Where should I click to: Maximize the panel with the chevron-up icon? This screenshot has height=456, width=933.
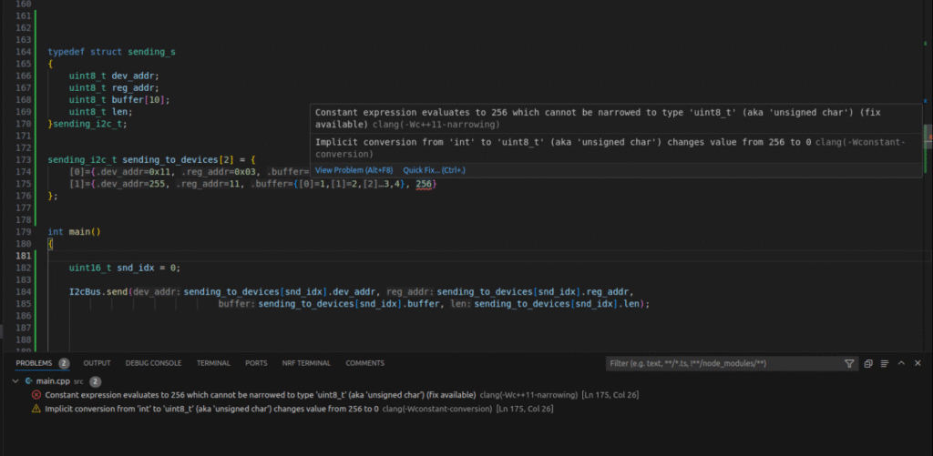point(901,363)
